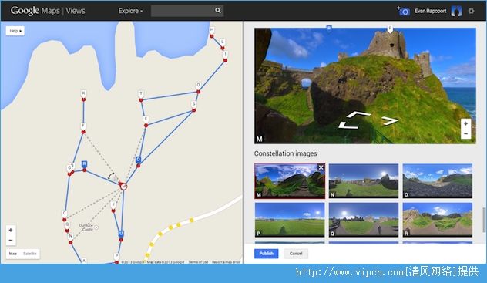This screenshot has width=487, height=283.
Task: Switch map to Map view
Action: coord(13,254)
